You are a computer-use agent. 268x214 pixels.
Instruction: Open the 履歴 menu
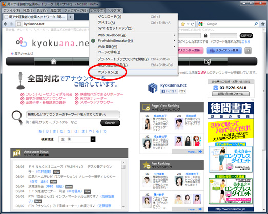pyautogui.click(x=56, y=11)
